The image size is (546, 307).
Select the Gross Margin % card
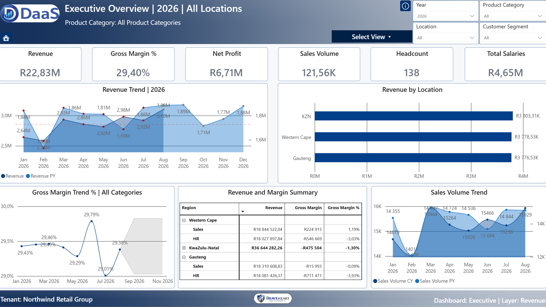pyautogui.click(x=133, y=64)
